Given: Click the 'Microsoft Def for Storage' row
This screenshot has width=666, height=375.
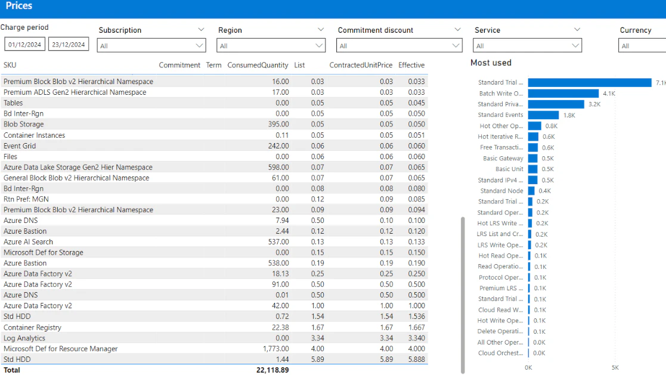Looking at the screenshot, I should click(x=214, y=252).
